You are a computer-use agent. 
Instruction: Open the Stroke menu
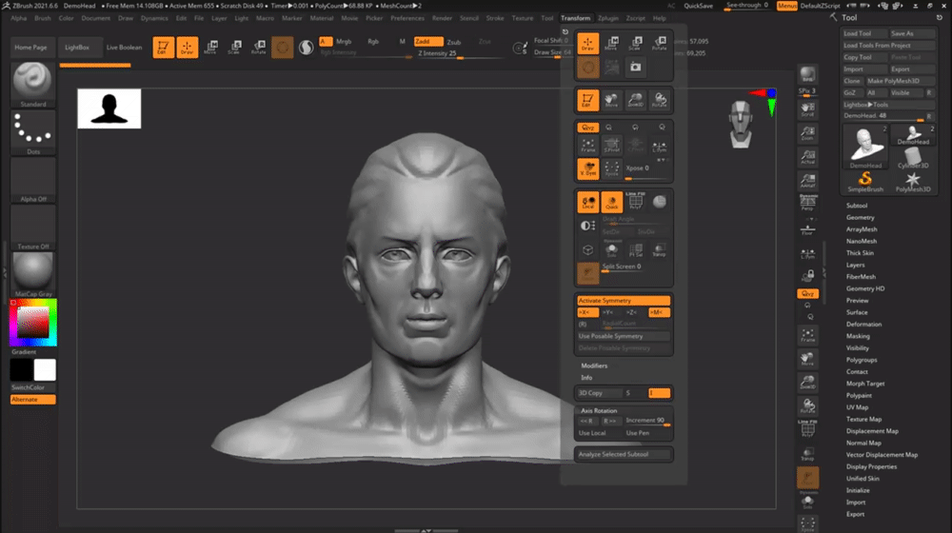coord(495,18)
